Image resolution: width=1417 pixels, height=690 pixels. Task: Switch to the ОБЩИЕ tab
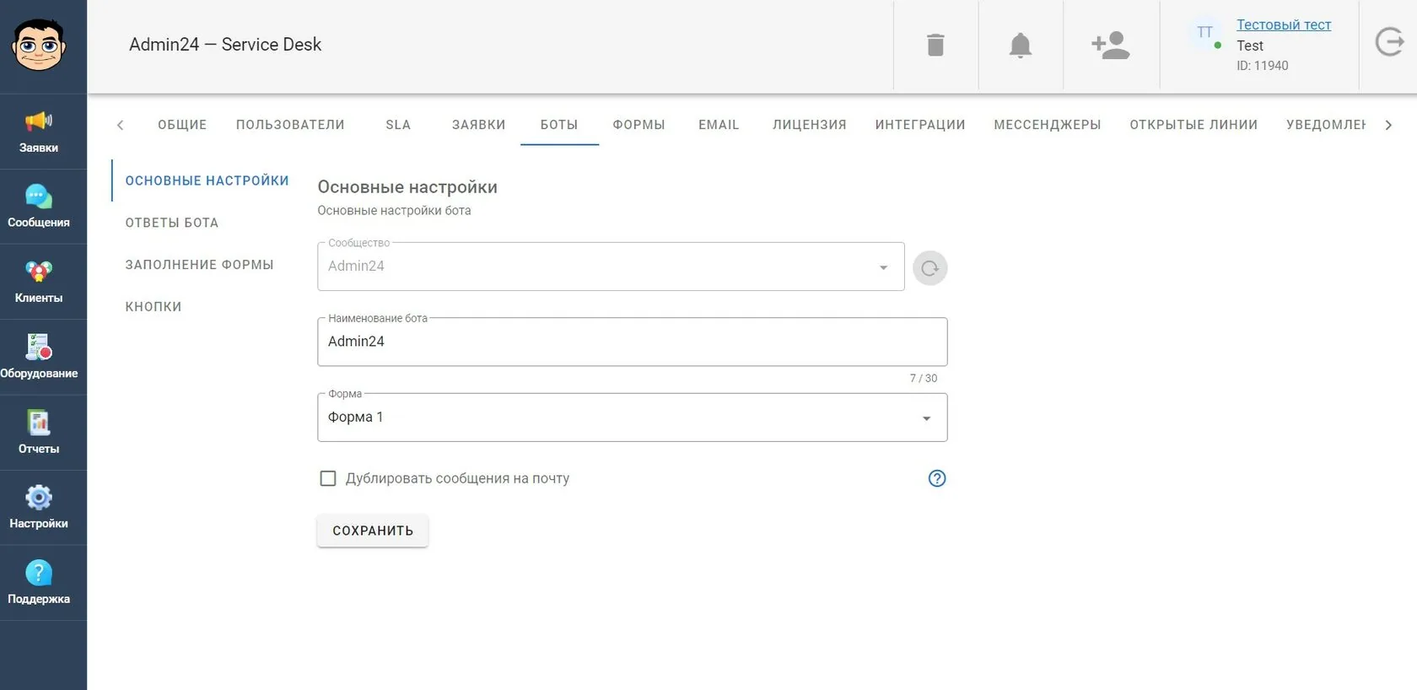[x=182, y=125]
